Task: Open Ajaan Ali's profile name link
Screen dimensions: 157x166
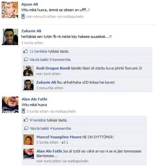Action: [x=30, y=4]
